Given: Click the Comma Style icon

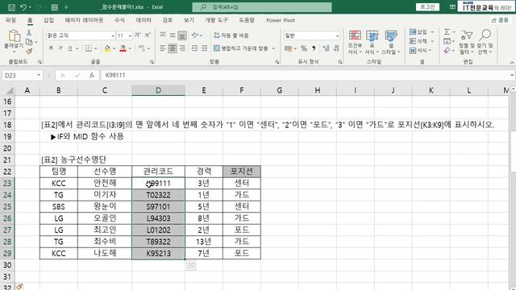Looking at the screenshot, I should coord(314,48).
